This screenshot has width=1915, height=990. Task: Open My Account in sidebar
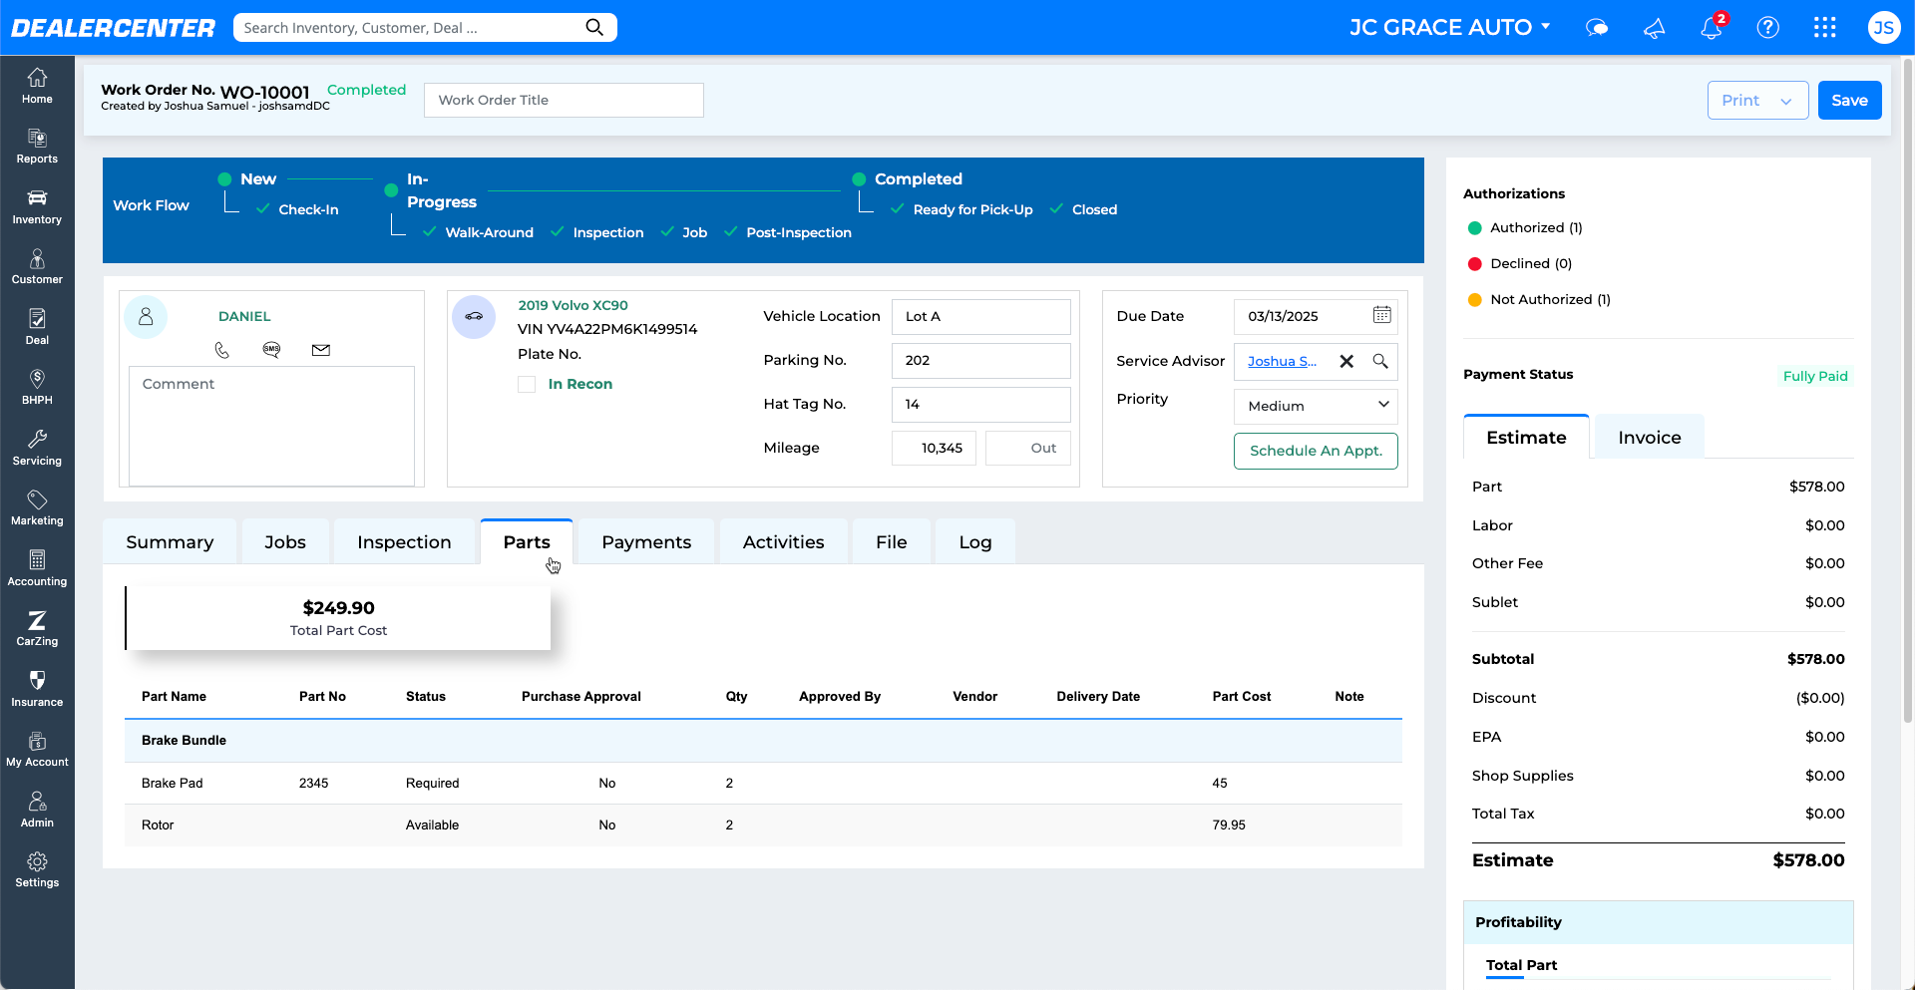[x=37, y=749]
